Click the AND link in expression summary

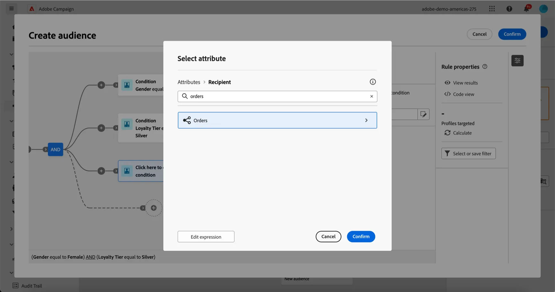91,257
